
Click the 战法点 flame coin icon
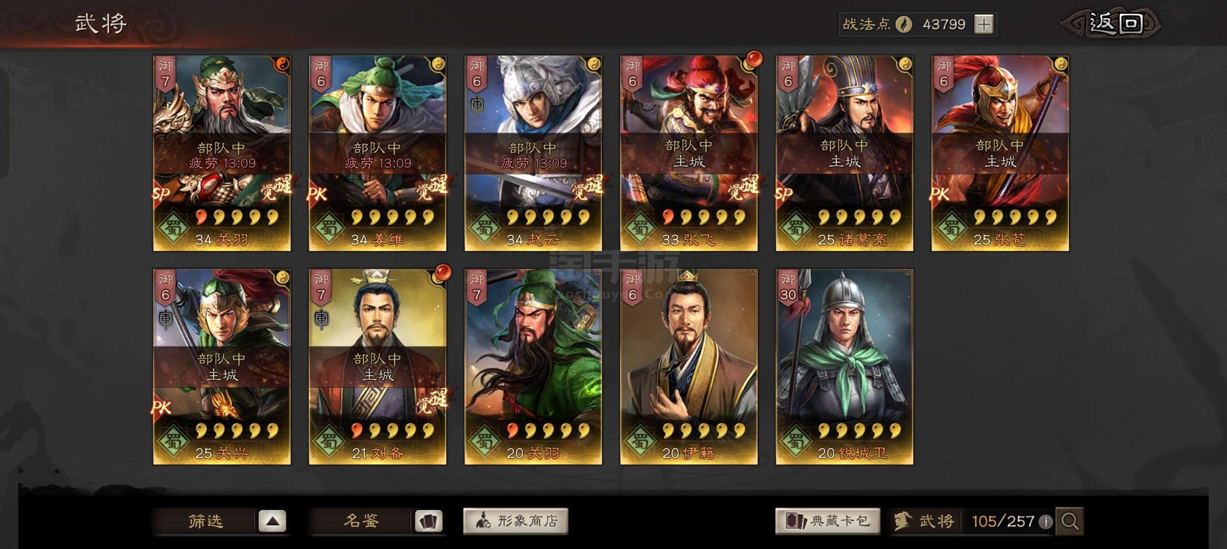click(903, 24)
